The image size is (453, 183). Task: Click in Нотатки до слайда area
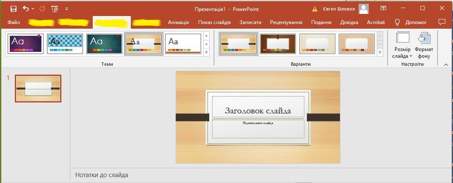(x=262, y=175)
